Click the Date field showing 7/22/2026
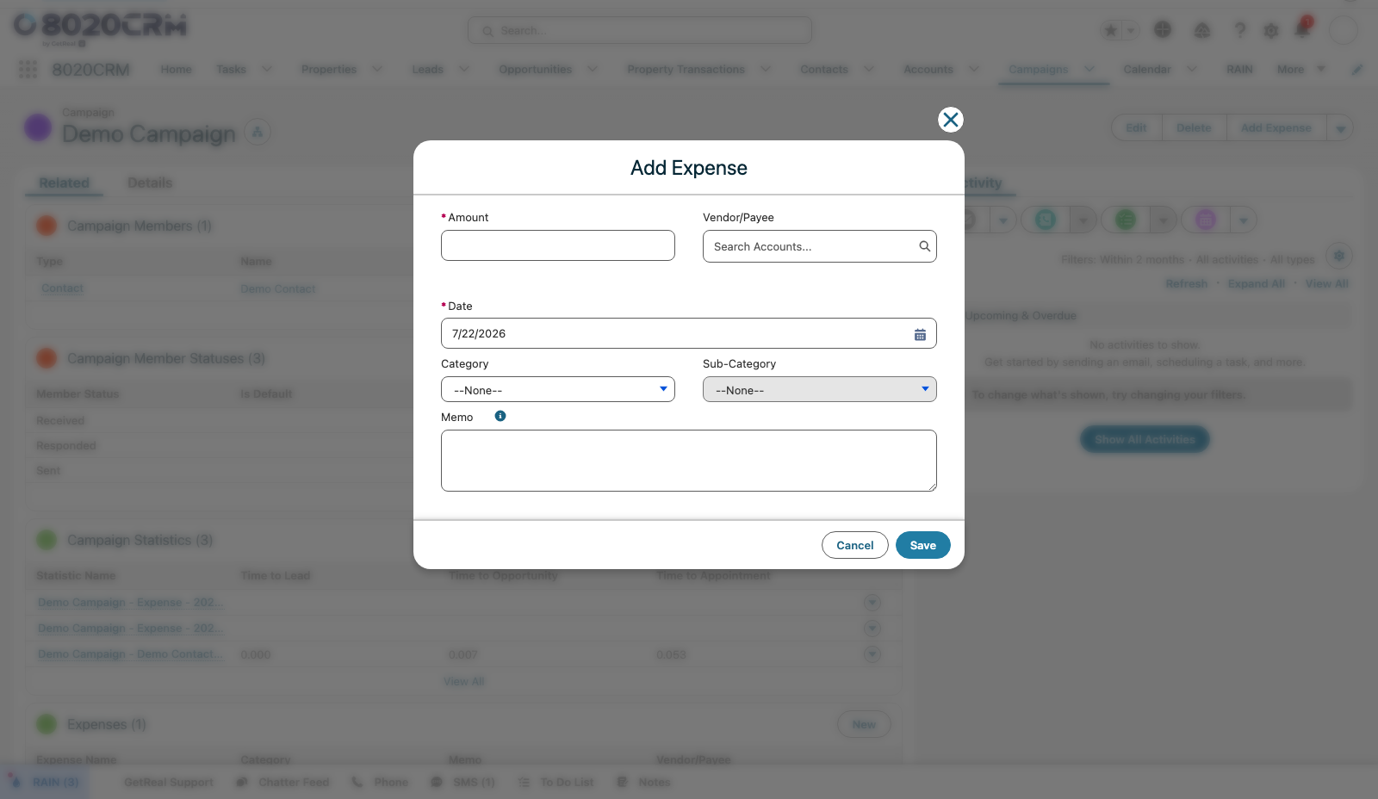Image resolution: width=1378 pixels, height=799 pixels. coord(688,333)
